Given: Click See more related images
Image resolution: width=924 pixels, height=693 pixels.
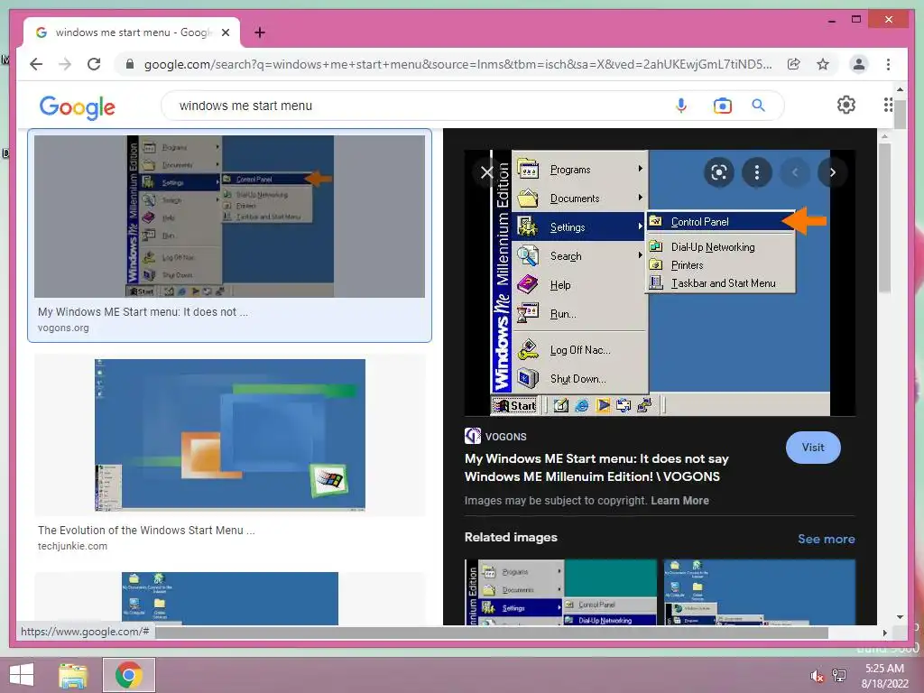Looking at the screenshot, I should click(x=827, y=539).
